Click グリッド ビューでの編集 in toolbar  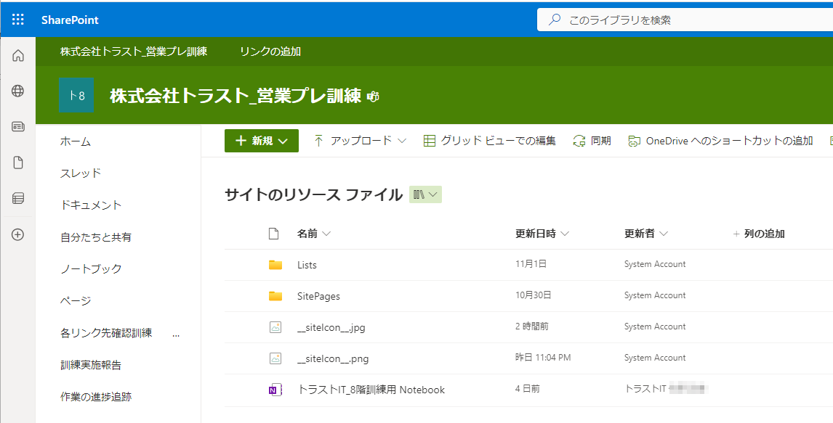[490, 141]
